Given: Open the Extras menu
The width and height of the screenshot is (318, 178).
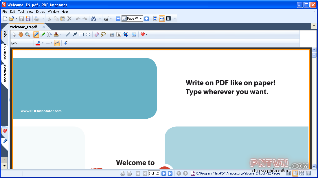Looking at the screenshot, I should pos(40,12).
